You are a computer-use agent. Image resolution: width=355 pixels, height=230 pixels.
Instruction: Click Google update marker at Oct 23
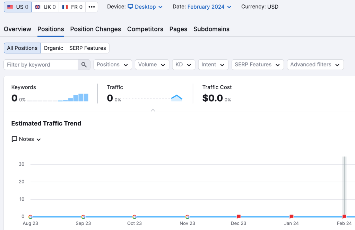click(x=134, y=217)
